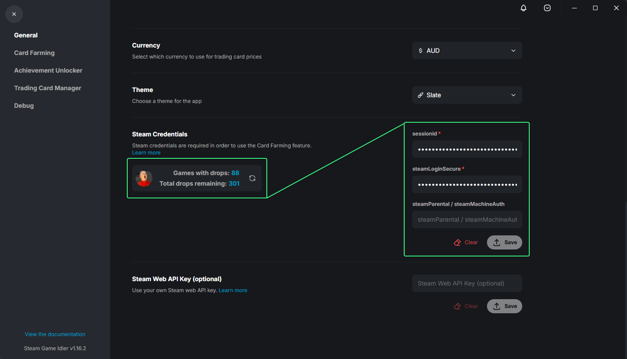Save the Steam credentials
Image resolution: width=627 pixels, height=359 pixels.
[505, 242]
